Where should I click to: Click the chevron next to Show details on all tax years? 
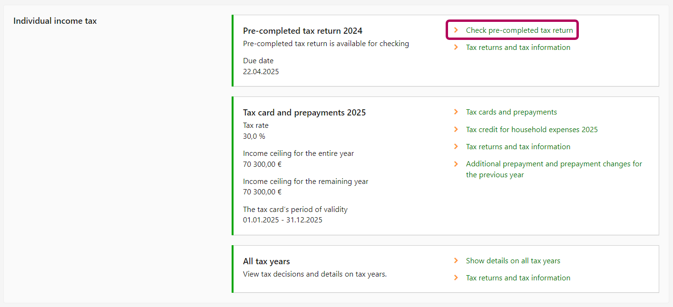click(x=456, y=261)
